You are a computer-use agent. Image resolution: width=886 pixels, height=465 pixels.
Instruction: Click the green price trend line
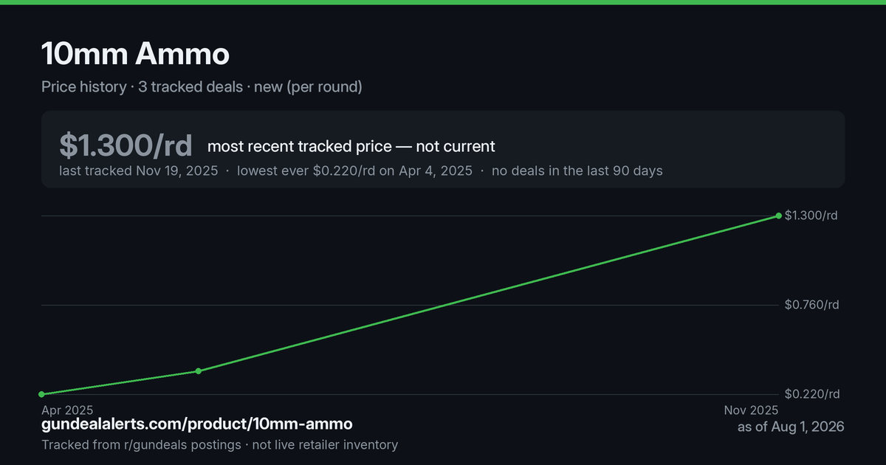point(487,294)
